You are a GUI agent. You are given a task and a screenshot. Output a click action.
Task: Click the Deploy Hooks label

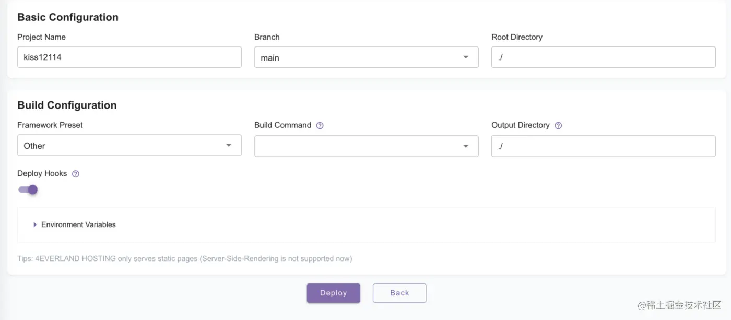(x=42, y=173)
